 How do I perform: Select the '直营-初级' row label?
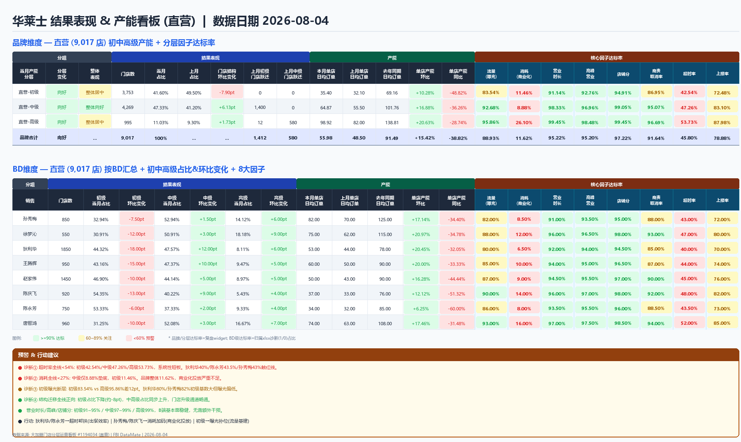(x=29, y=92)
